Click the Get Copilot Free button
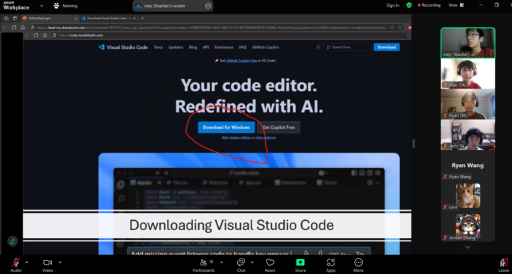 (x=279, y=127)
